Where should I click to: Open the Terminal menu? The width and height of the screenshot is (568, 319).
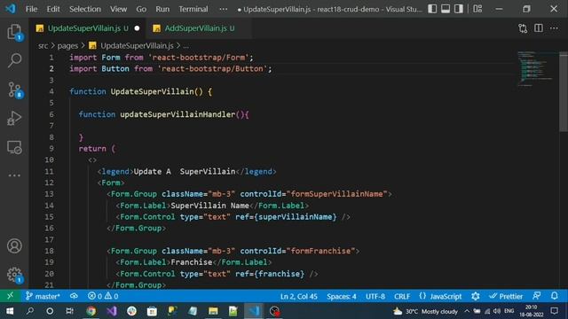(x=193, y=9)
